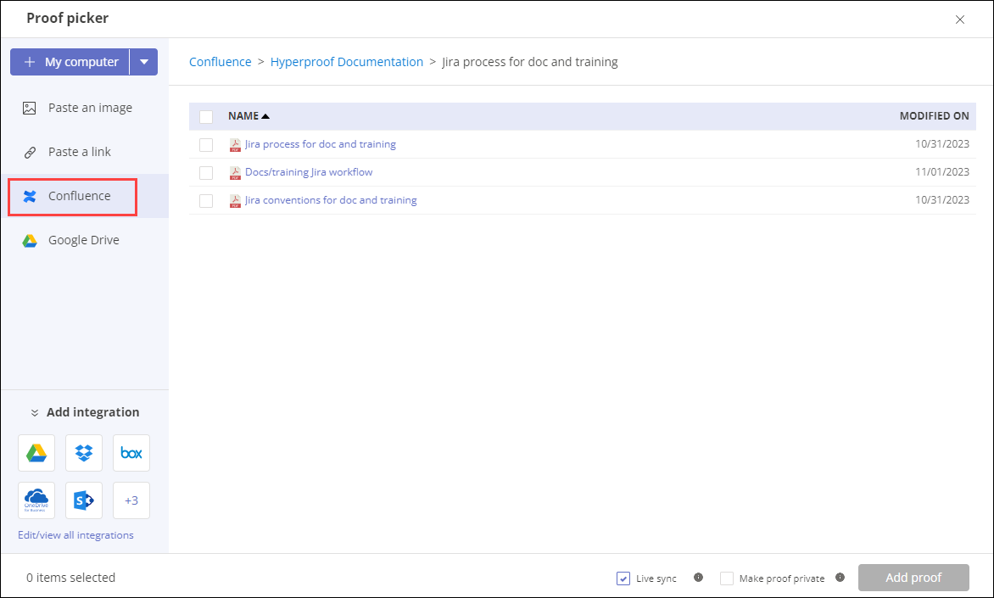994x598 pixels.
Task: Open Docs/training Jira workflow file
Action: pos(309,172)
